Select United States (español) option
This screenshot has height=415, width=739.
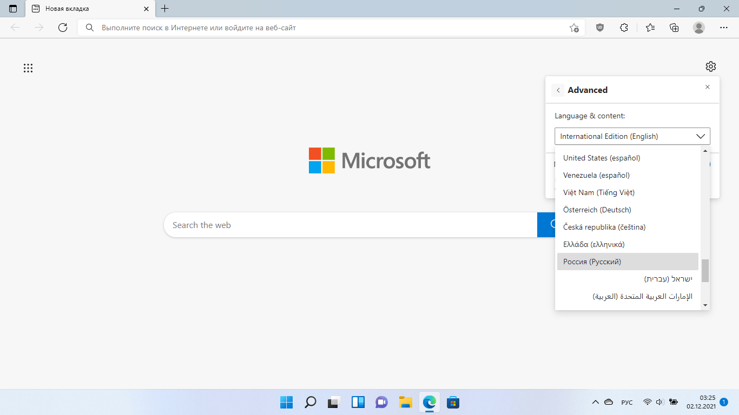(628, 158)
